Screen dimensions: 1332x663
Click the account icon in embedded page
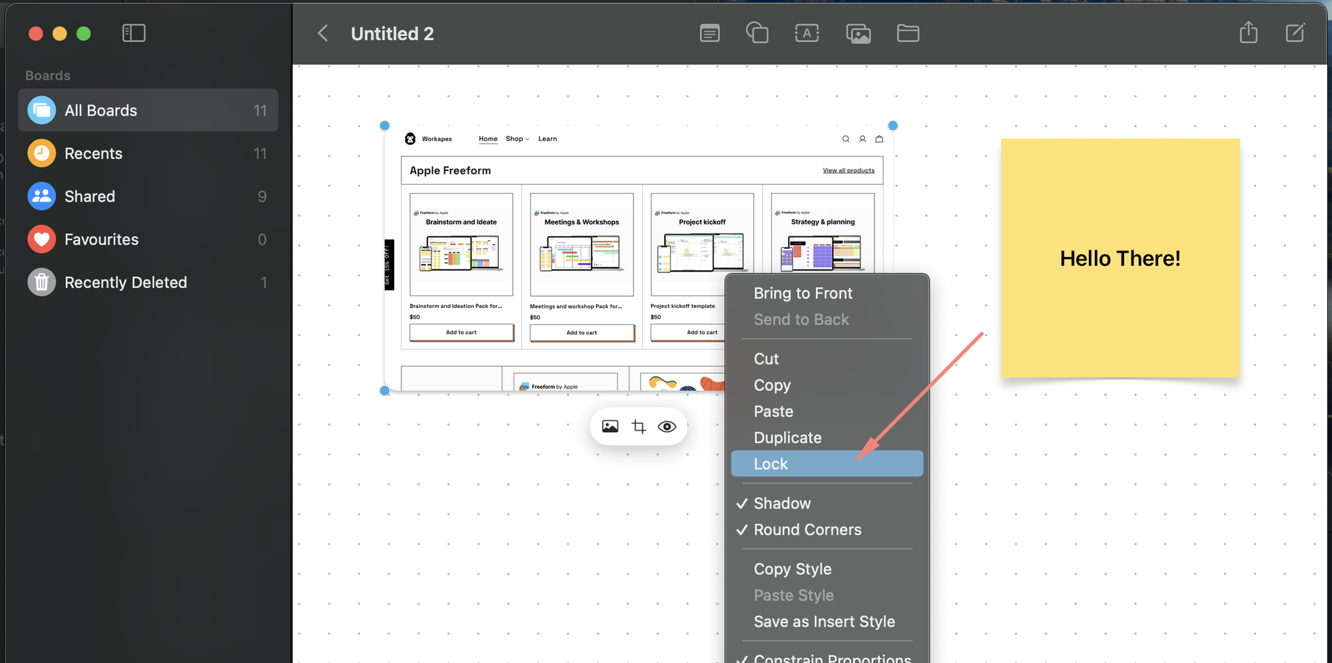coord(862,139)
